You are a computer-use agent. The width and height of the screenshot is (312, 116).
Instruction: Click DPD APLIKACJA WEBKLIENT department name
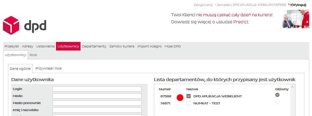(217, 96)
